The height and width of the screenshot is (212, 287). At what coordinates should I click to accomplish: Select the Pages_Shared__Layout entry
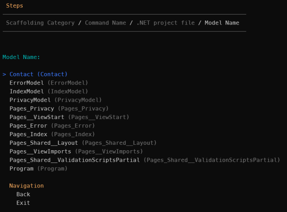83,143
